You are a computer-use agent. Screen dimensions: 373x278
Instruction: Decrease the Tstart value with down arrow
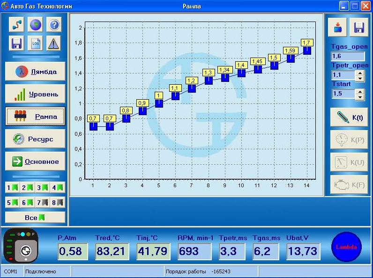tap(359, 97)
